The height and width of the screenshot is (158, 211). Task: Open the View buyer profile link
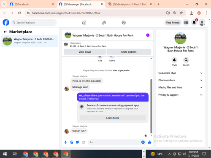tap(121, 70)
